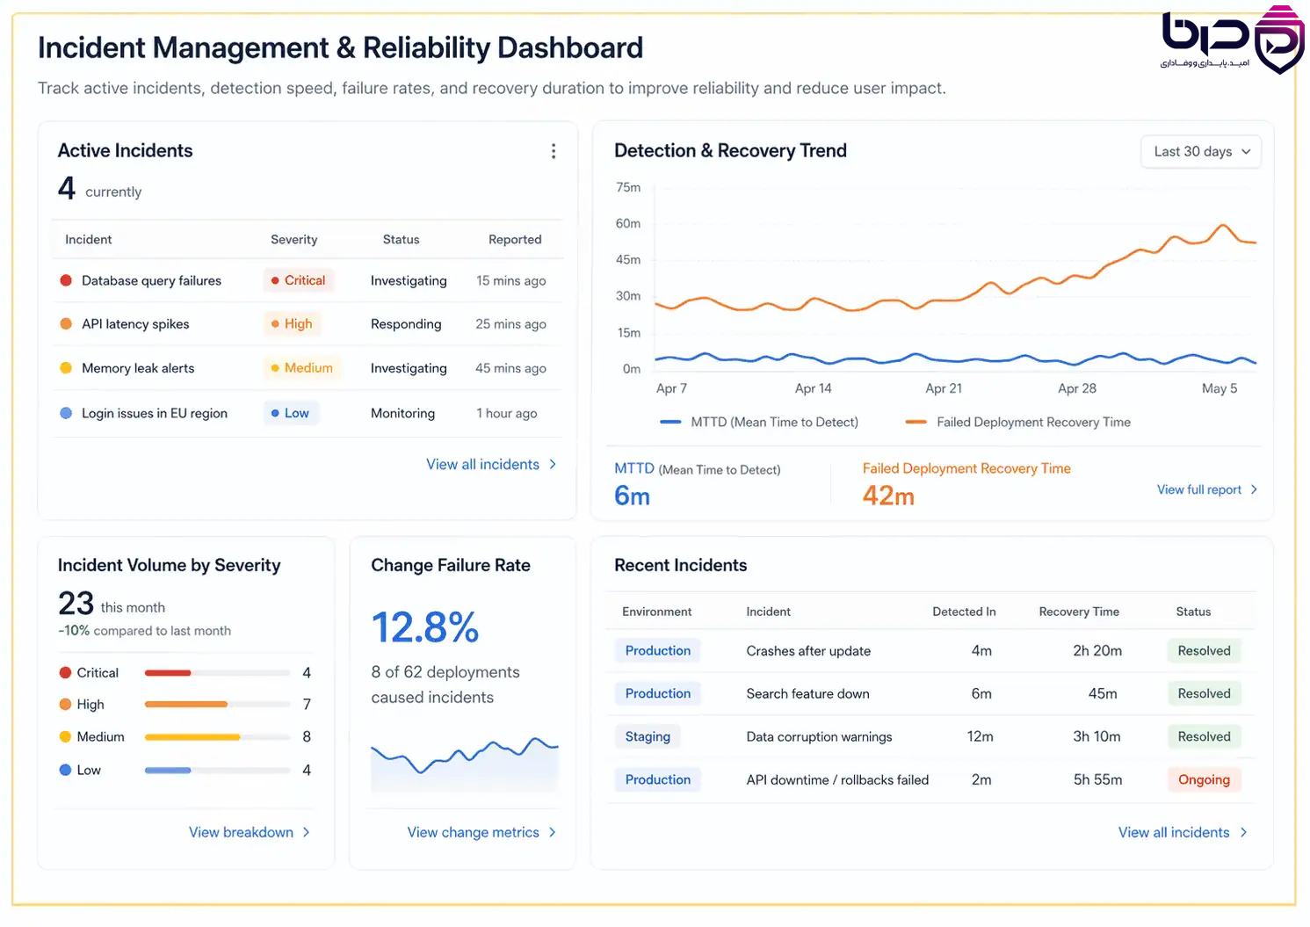The height and width of the screenshot is (927, 1310).
Task: Click orange dot beside API latency spikes
Action: coord(66,323)
